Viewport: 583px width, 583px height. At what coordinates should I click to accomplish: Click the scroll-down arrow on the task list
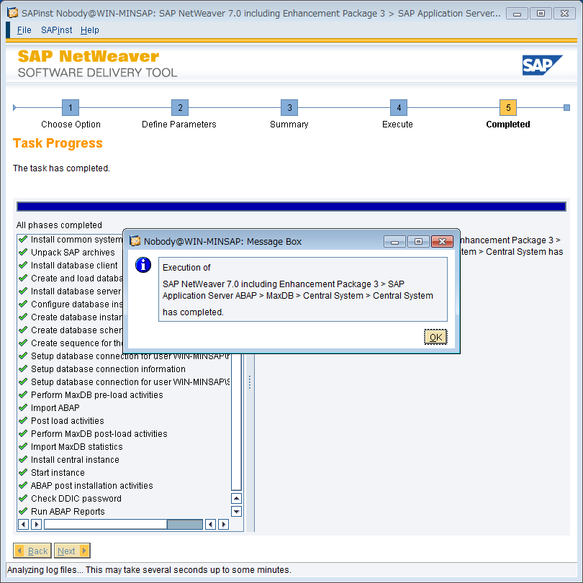tap(236, 511)
